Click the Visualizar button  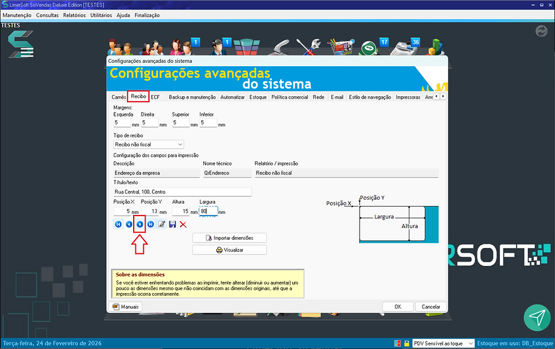[x=229, y=250]
